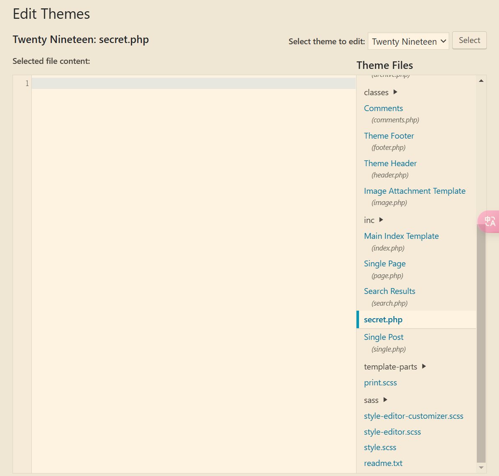Viewport: 499px width, 476px height.
Task: Open the Theme Footer file
Action: 389,136
